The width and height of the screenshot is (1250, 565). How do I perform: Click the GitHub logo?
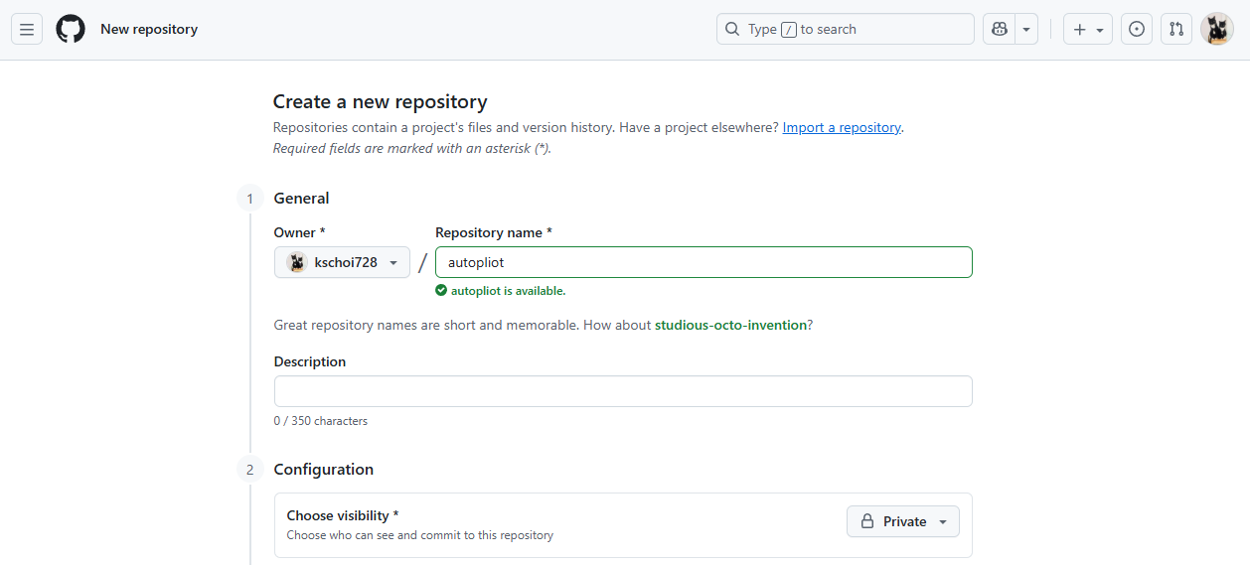coord(71,29)
